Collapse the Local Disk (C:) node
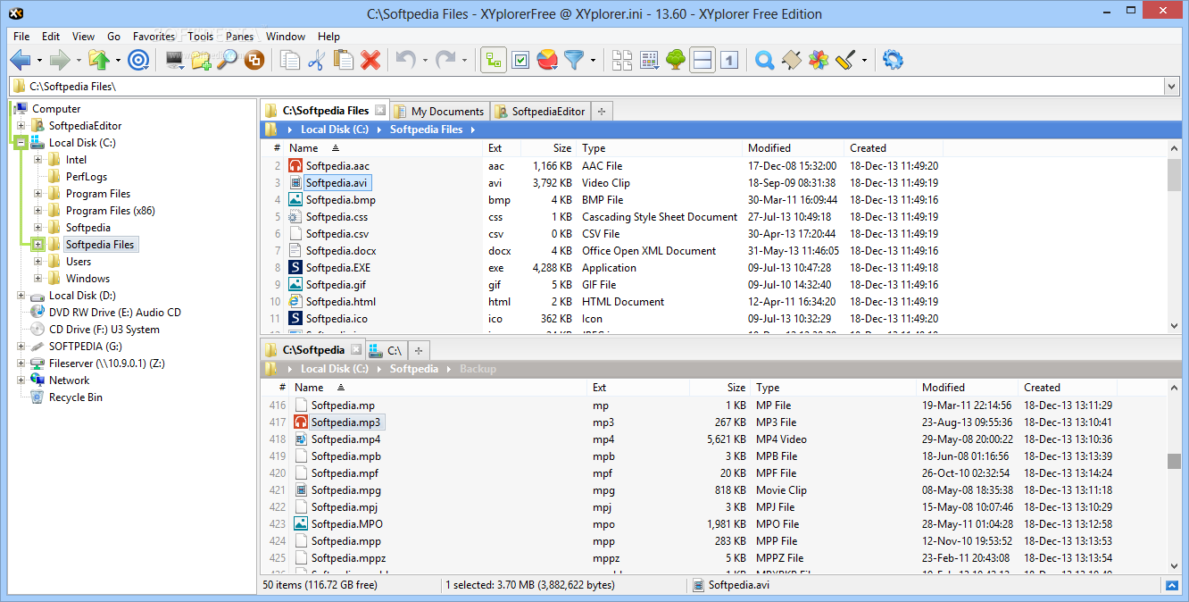This screenshot has height=602, width=1189. 21,143
